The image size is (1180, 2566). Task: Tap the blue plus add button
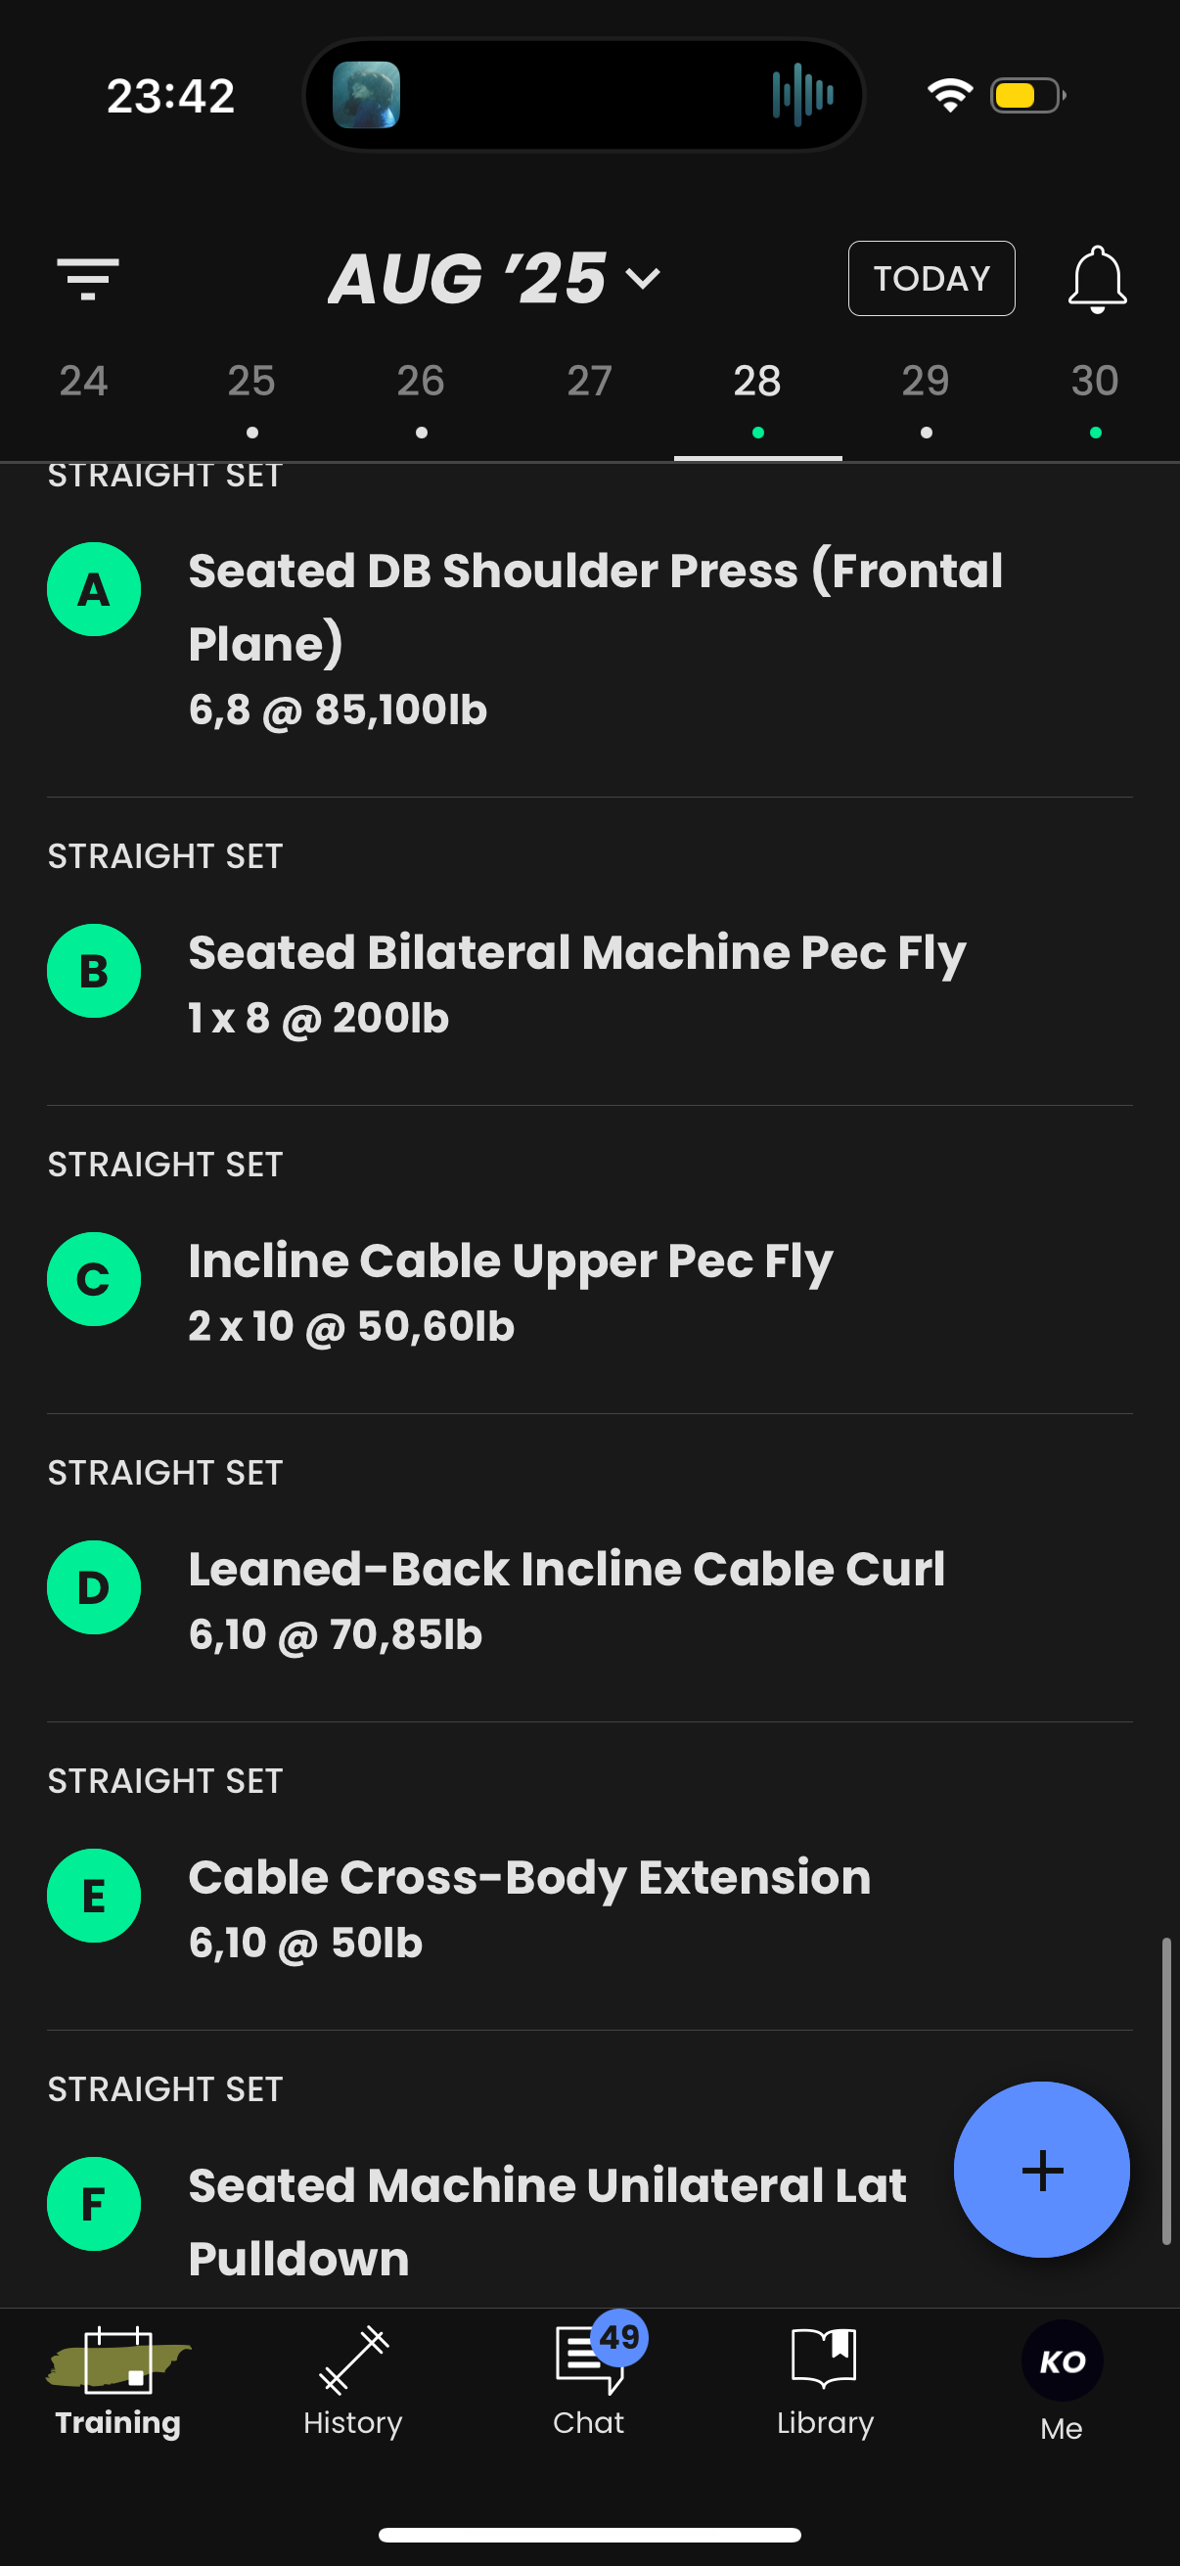click(x=1042, y=2170)
